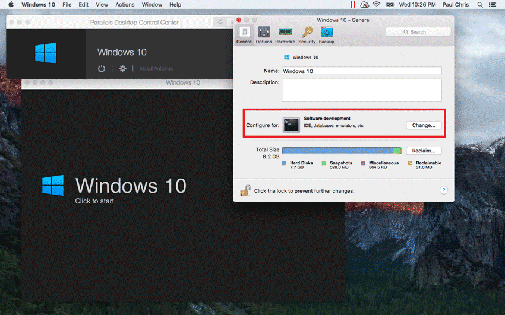Click the Reclaim... disk space button
The width and height of the screenshot is (505, 315).
point(424,151)
